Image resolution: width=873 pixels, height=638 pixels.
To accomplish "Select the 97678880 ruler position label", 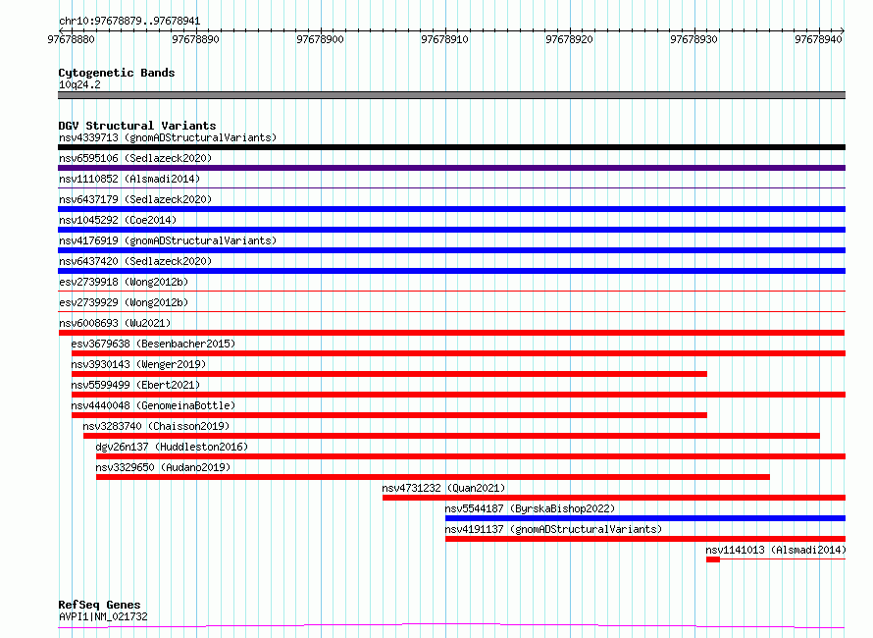I will tap(72, 39).
